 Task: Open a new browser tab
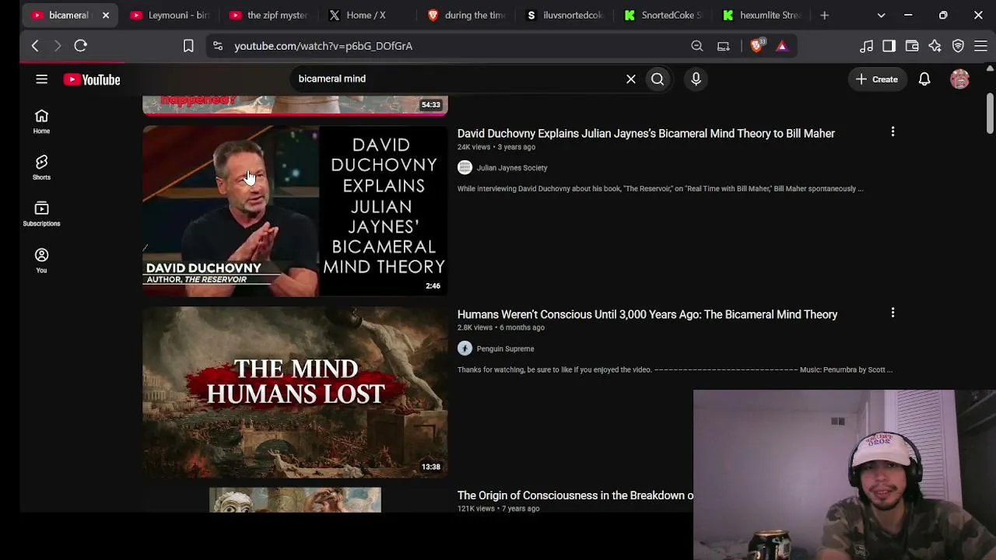[825, 15]
